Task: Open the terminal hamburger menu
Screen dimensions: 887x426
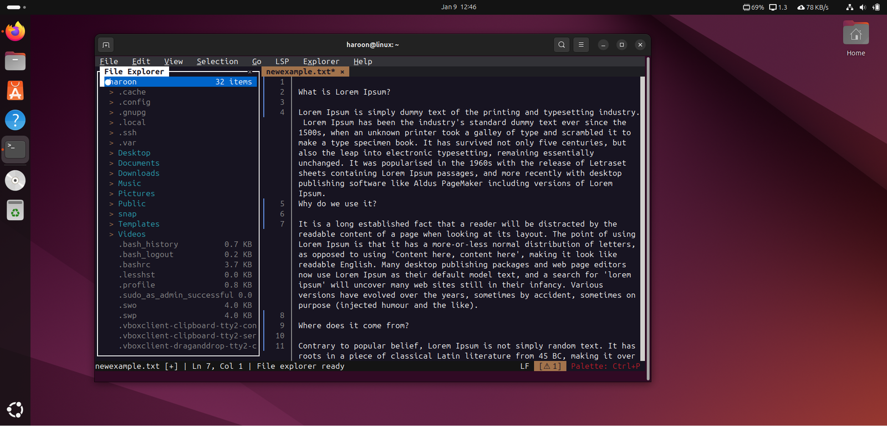Action: pyautogui.click(x=581, y=45)
